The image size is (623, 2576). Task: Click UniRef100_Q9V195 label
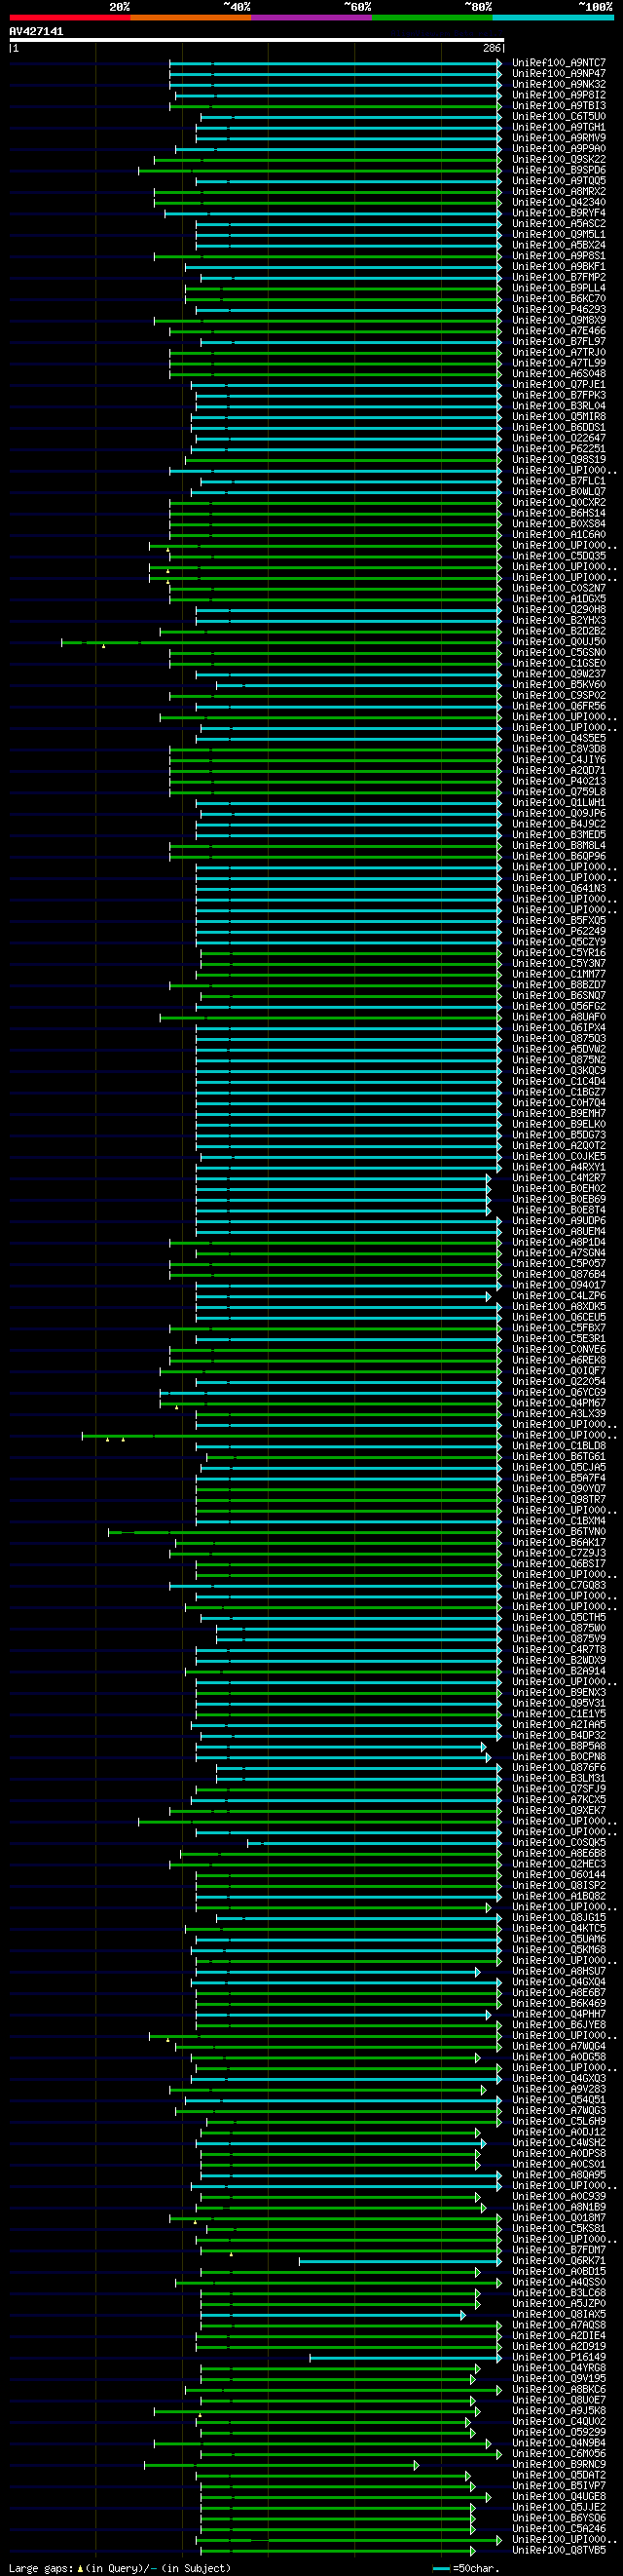[x=559, y=2379]
